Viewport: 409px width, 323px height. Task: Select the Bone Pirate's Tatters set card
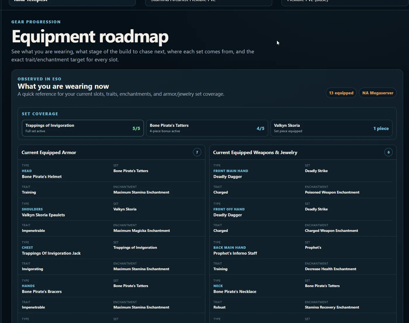[207, 128]
